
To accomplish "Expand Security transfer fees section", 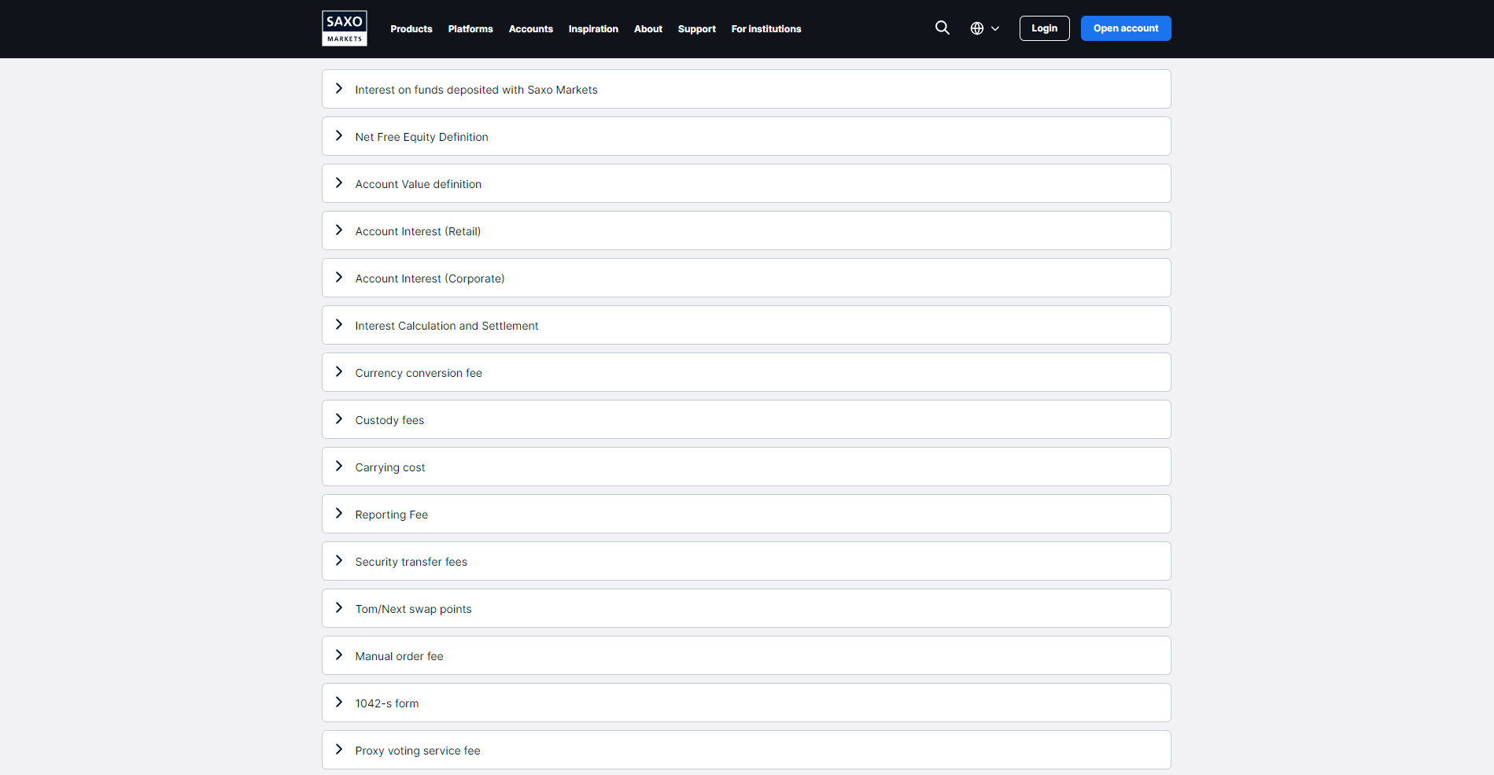I will [746, 561].
